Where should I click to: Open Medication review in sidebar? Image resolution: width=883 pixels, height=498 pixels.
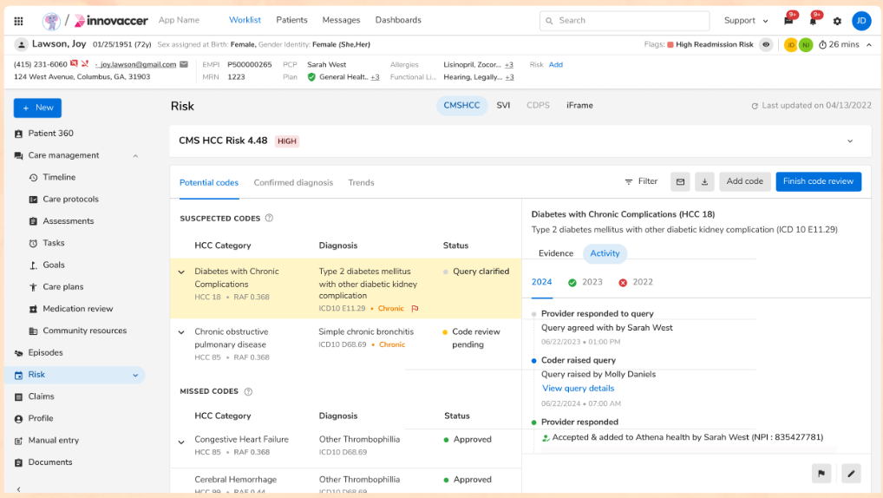[x=78, y=309]
